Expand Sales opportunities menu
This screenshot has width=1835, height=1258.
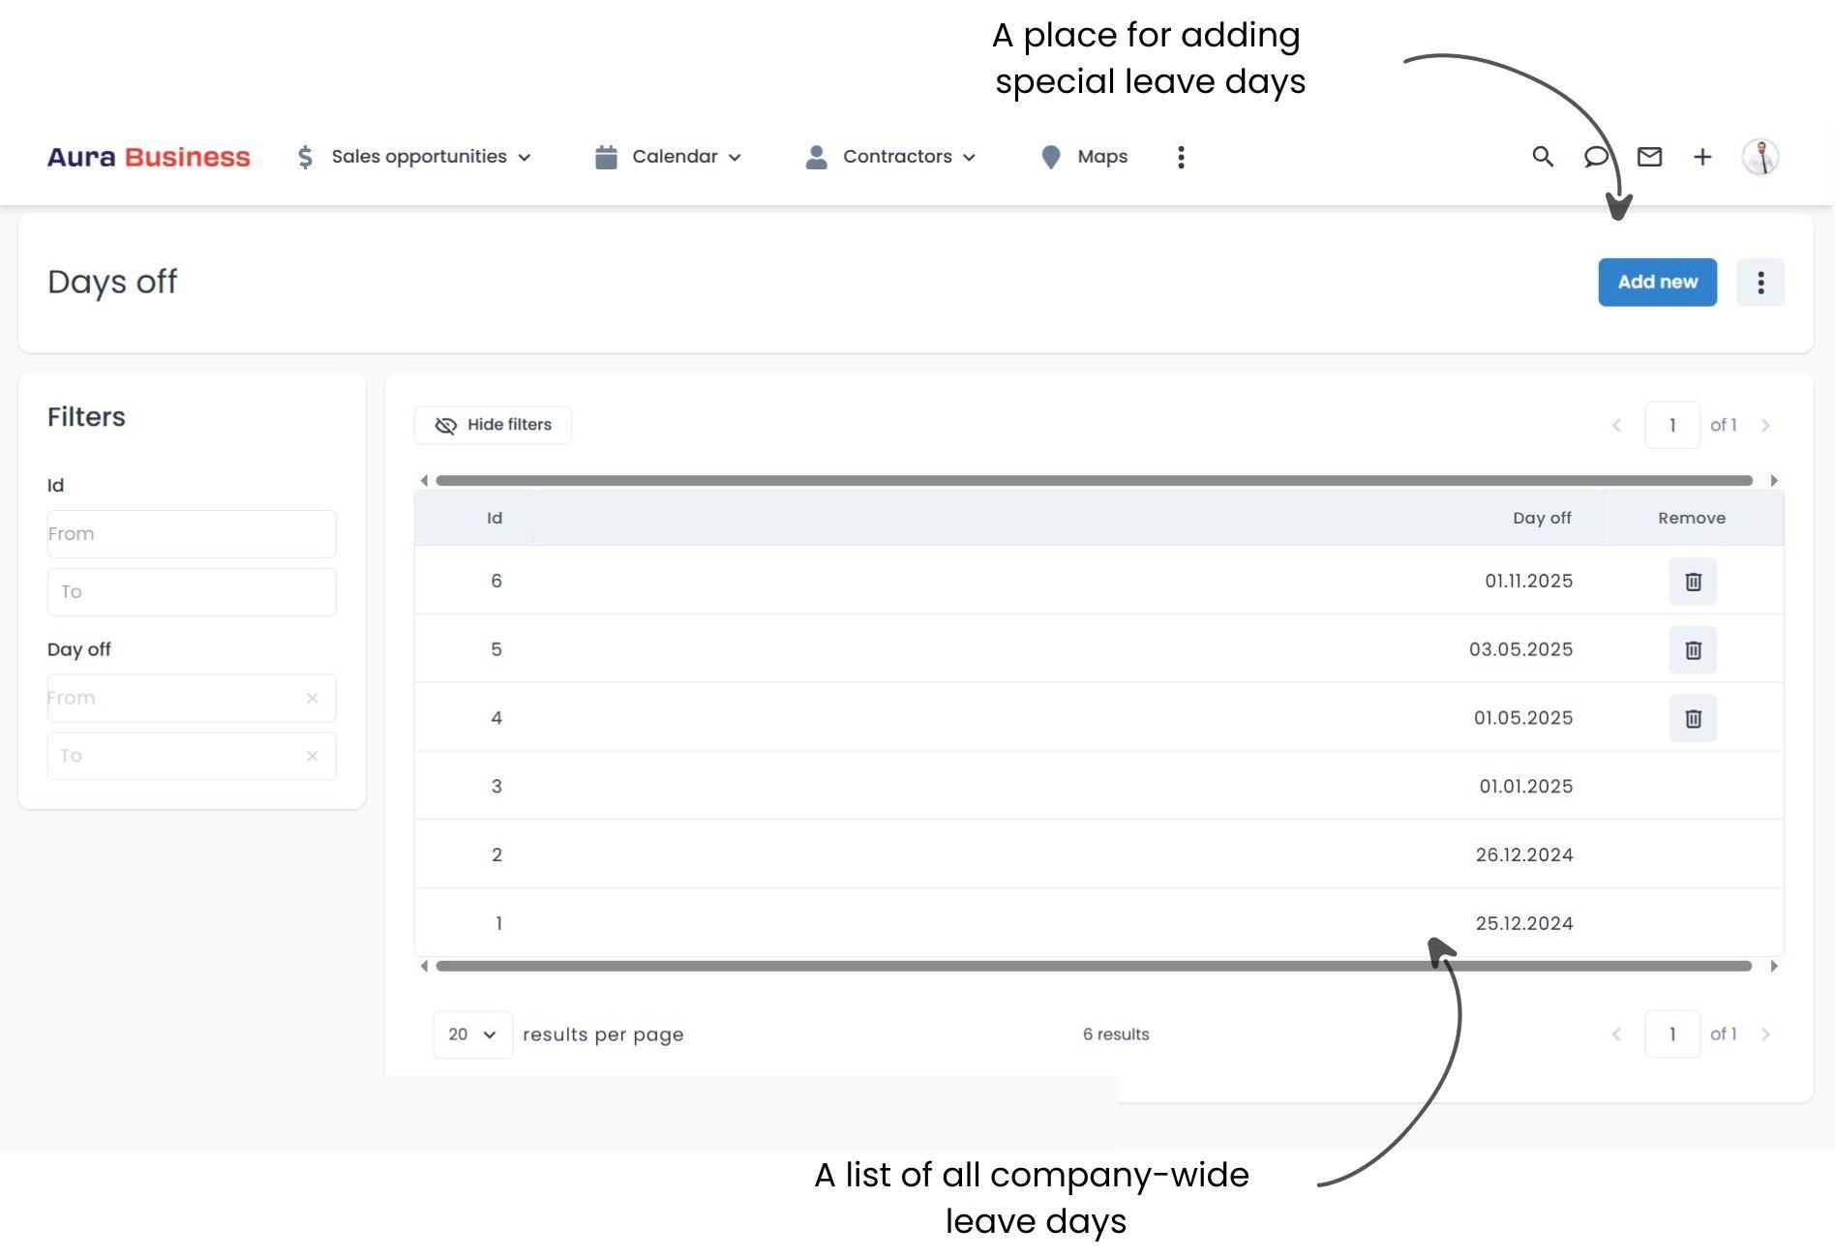click(x=414, y=157)
